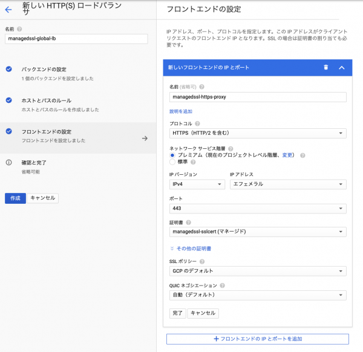
Task: Open ホストとパスのルール step
Action: pos(78,105)
